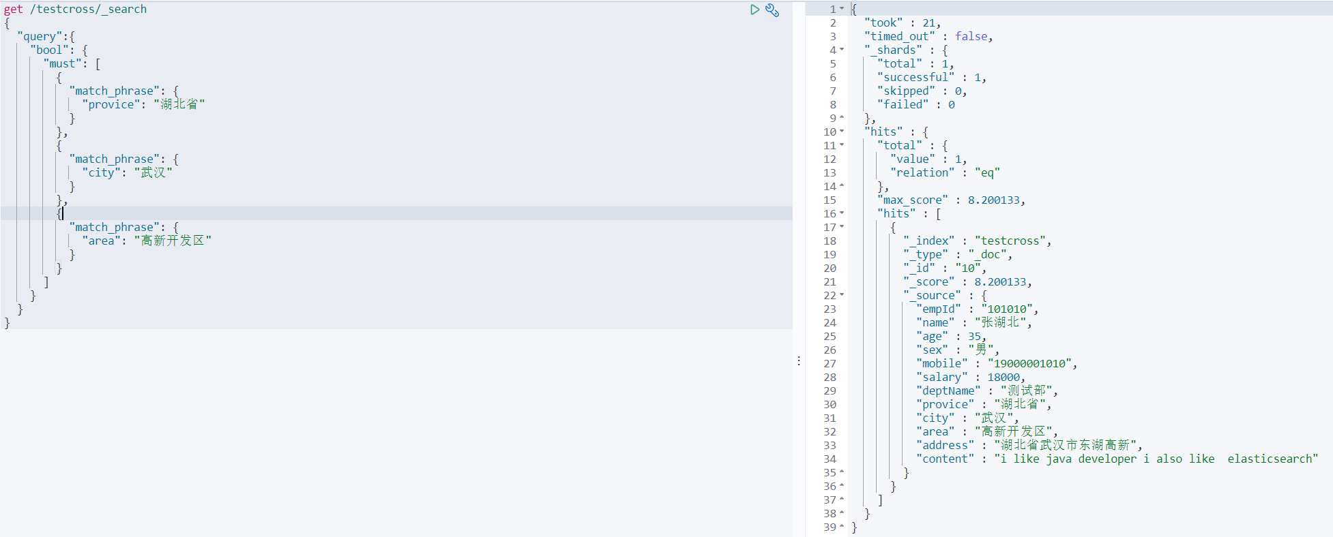Click the third "match_phrase" key above area
Viewport: 1333px width, 537px height.
pyautogui.click(x=114, y=227)
